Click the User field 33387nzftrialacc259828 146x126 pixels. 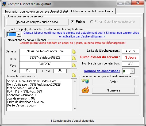[45, 58]
